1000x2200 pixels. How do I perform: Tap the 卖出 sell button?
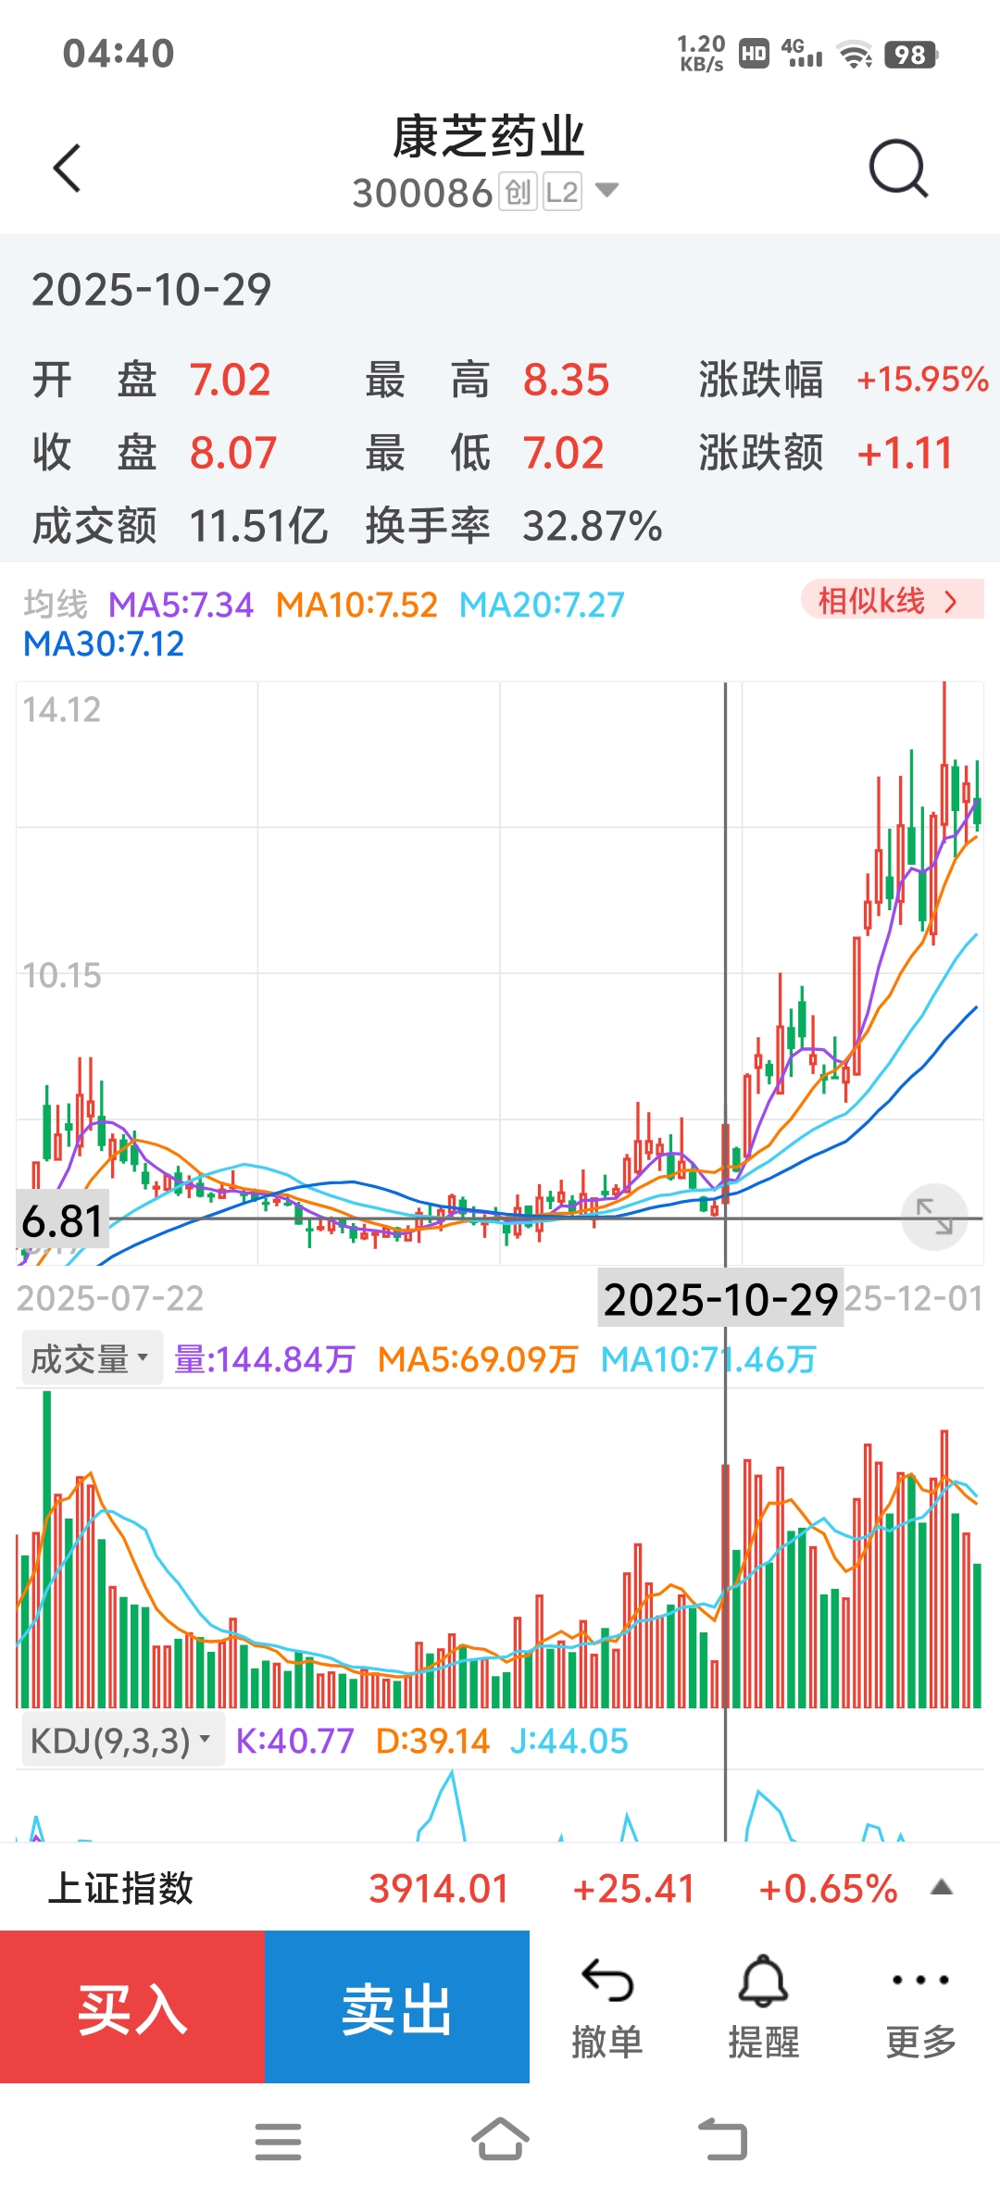click(x=397, y=2007)
